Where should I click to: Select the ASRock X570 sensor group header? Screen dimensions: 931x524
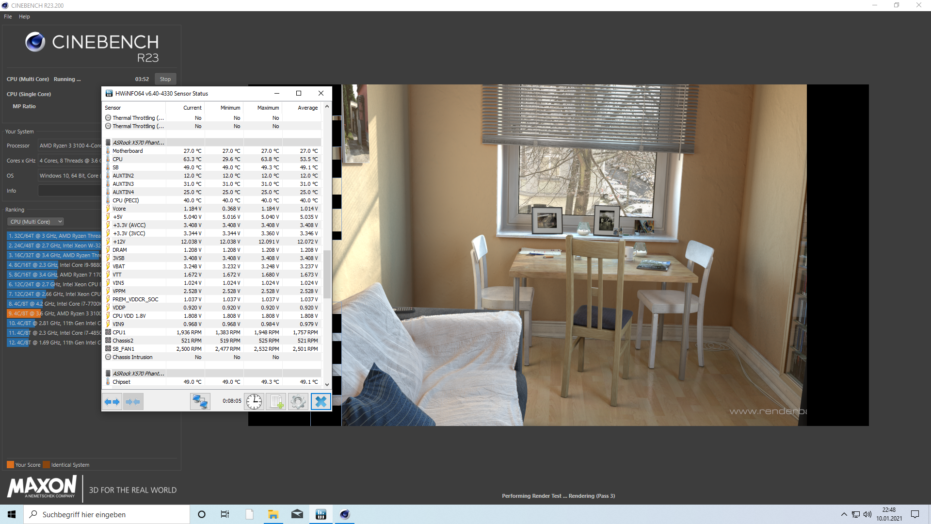(x=138, y=143)
